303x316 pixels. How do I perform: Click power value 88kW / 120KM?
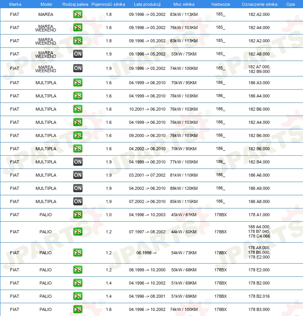(184, 188)
